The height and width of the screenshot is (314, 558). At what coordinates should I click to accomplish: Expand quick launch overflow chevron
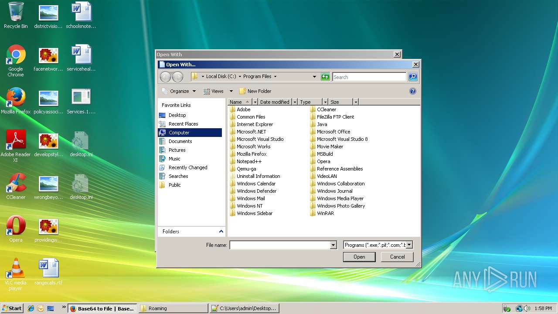point(64,307)
